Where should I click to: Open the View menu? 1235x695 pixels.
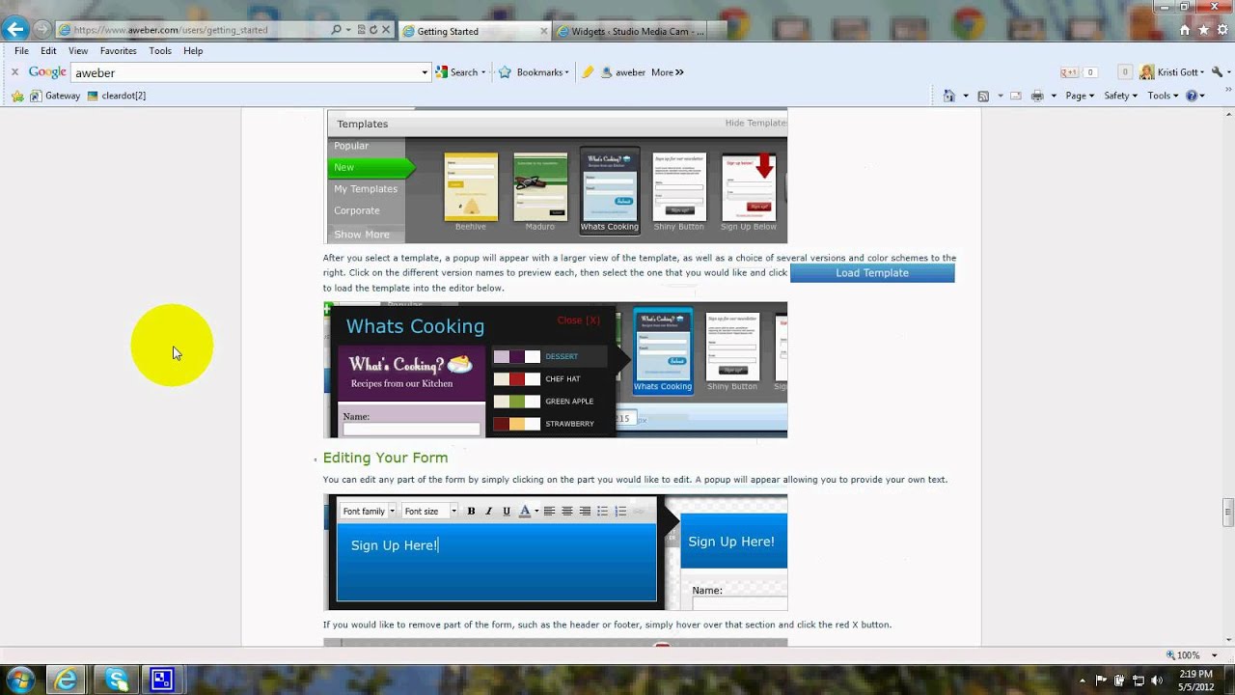tap(78, 51)
